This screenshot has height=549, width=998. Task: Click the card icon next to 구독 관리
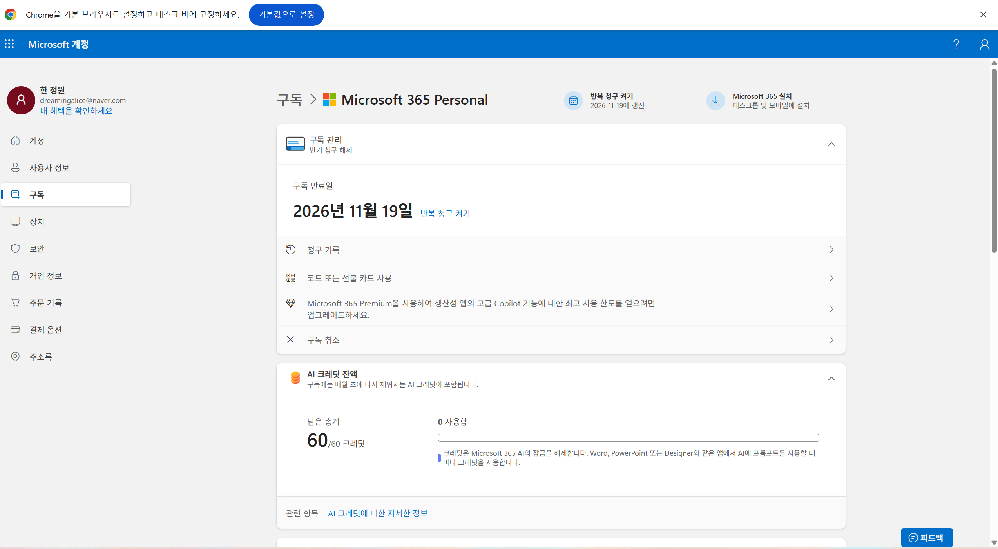point(295,144)
